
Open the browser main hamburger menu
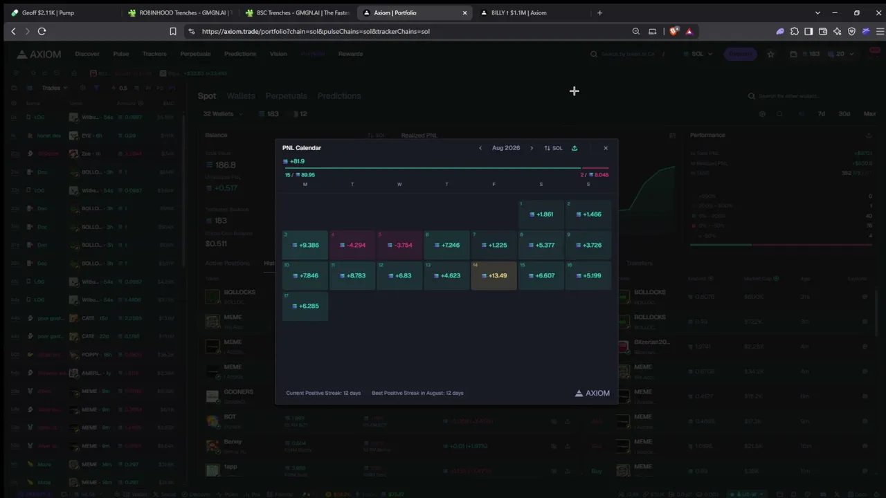click(x=880, y=31)
